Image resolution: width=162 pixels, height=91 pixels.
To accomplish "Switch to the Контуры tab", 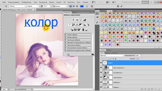I will point(114,53).
